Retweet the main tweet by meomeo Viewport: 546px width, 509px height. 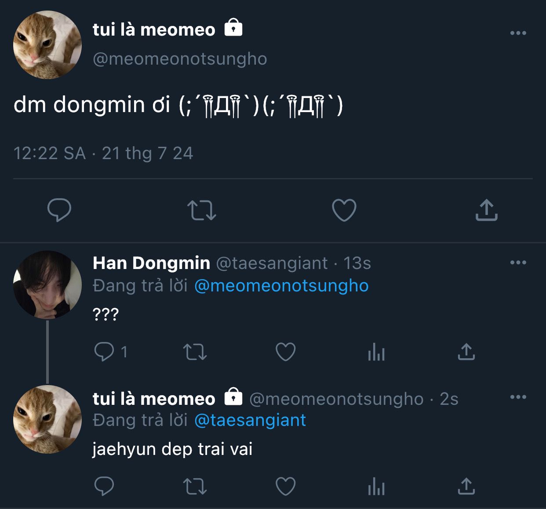201,210
